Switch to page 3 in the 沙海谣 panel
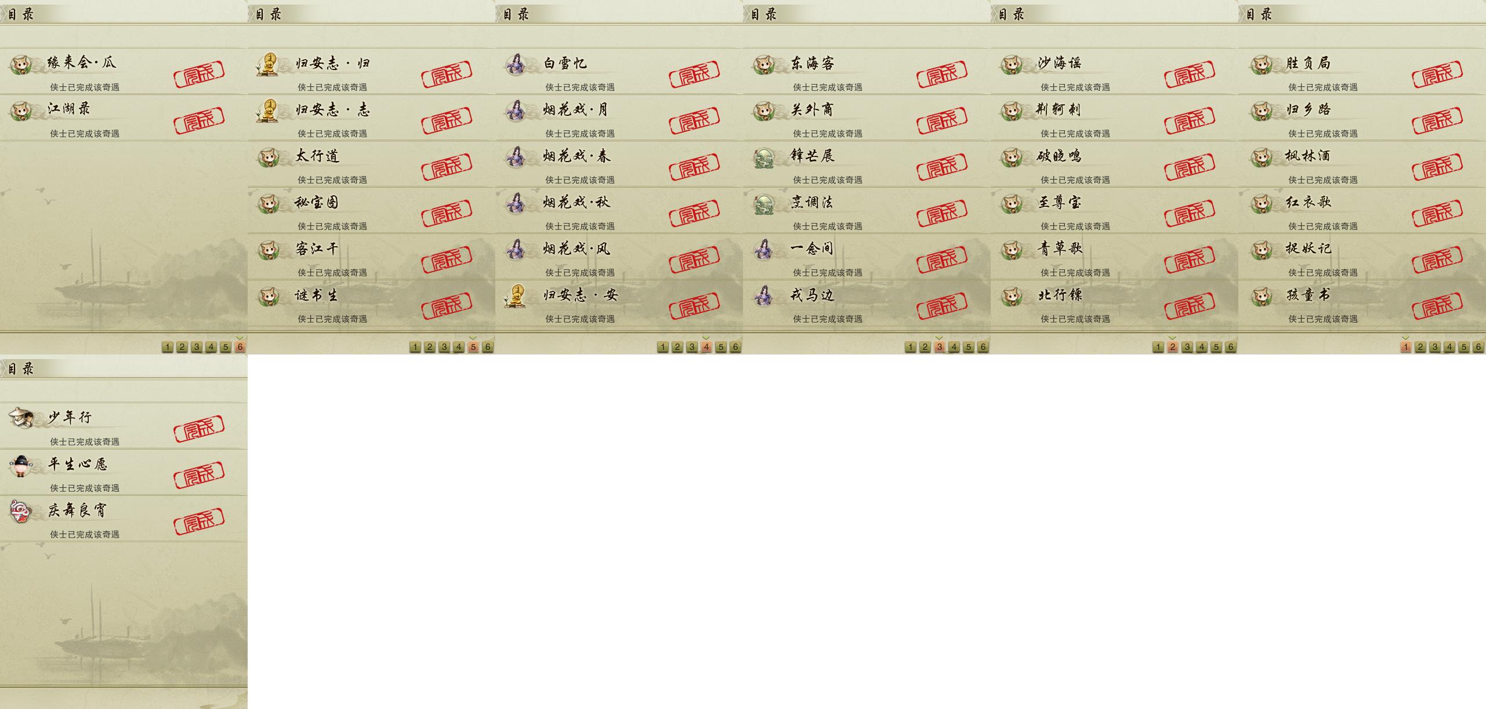 coord(1187,347)
